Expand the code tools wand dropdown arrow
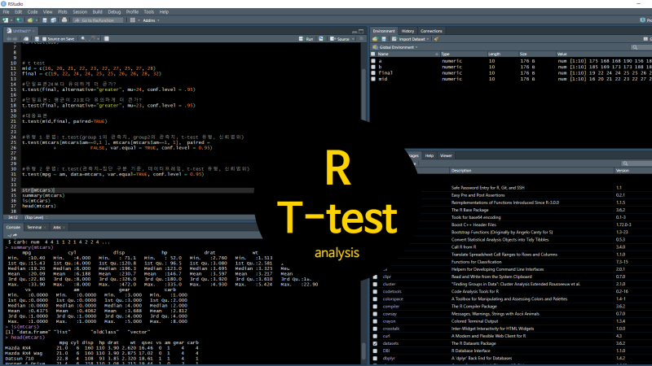This screenshot has height=366, width=652. point(98,39)
